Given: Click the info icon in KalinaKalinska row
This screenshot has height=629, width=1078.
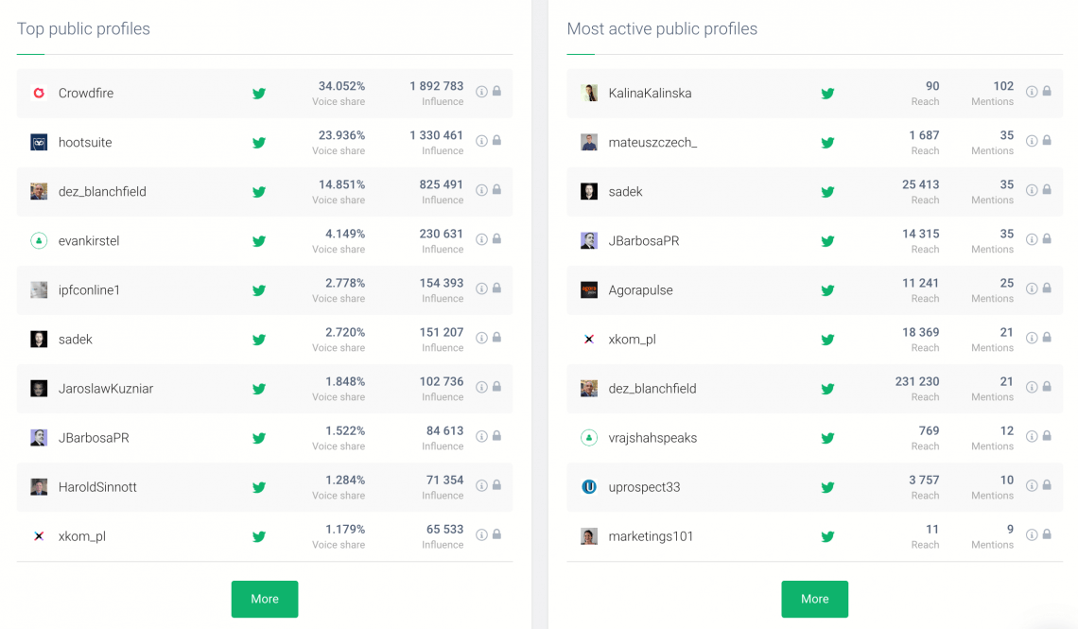Looking at the screenshot, I should point(1032,92).
